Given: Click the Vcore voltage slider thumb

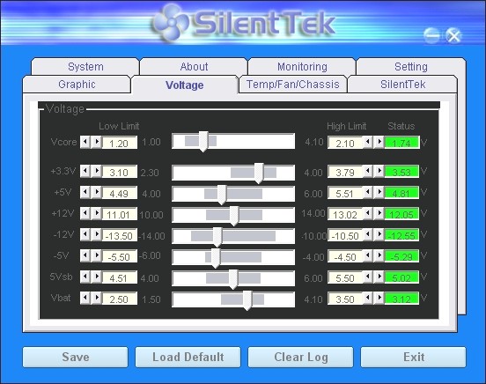Looking at the screenshot, I should coord(203,142).
